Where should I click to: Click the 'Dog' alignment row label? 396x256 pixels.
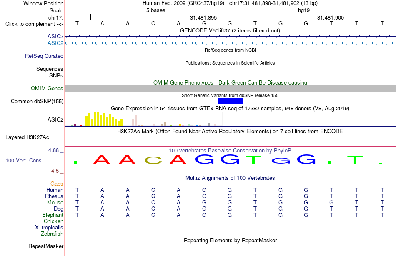click(59, 209)
